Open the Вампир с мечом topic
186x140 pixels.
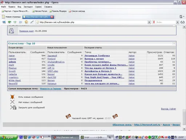click(94, 59)
